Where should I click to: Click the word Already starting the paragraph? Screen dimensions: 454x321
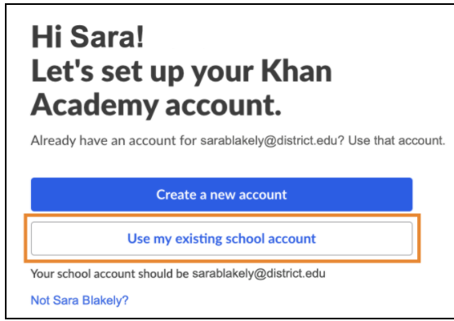(53, 141)
